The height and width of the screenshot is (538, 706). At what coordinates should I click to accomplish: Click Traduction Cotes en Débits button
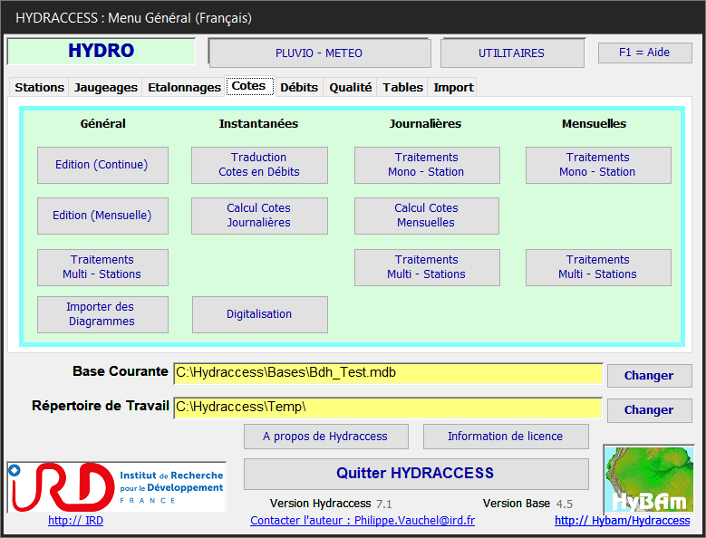click(x=259, y=165)
